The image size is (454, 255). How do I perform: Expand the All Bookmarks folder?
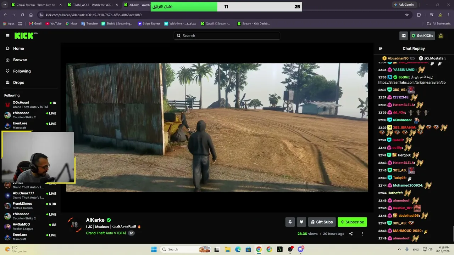click(439, 24)
